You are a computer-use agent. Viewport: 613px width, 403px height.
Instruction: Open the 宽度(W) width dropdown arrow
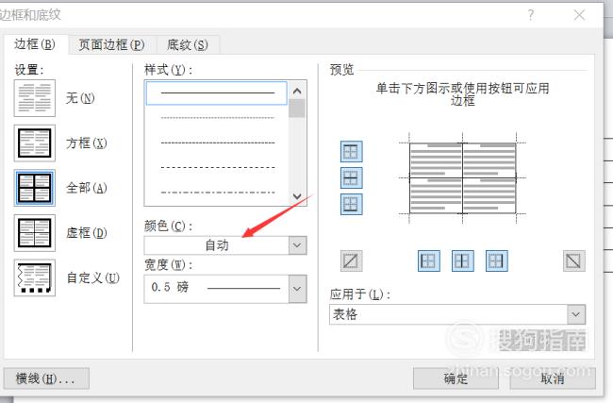(x=297, y=289)
